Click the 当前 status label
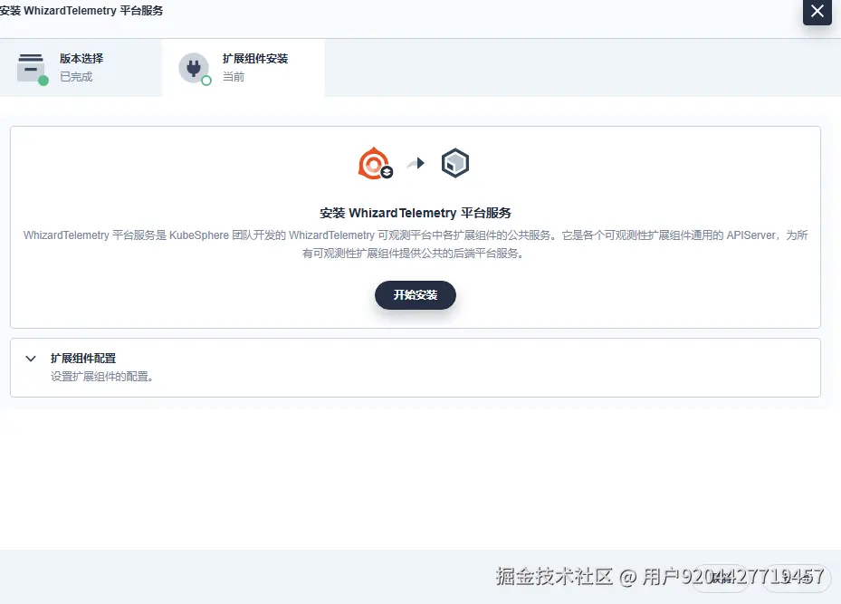Screen dimensions: 841x604 [234, 77]
